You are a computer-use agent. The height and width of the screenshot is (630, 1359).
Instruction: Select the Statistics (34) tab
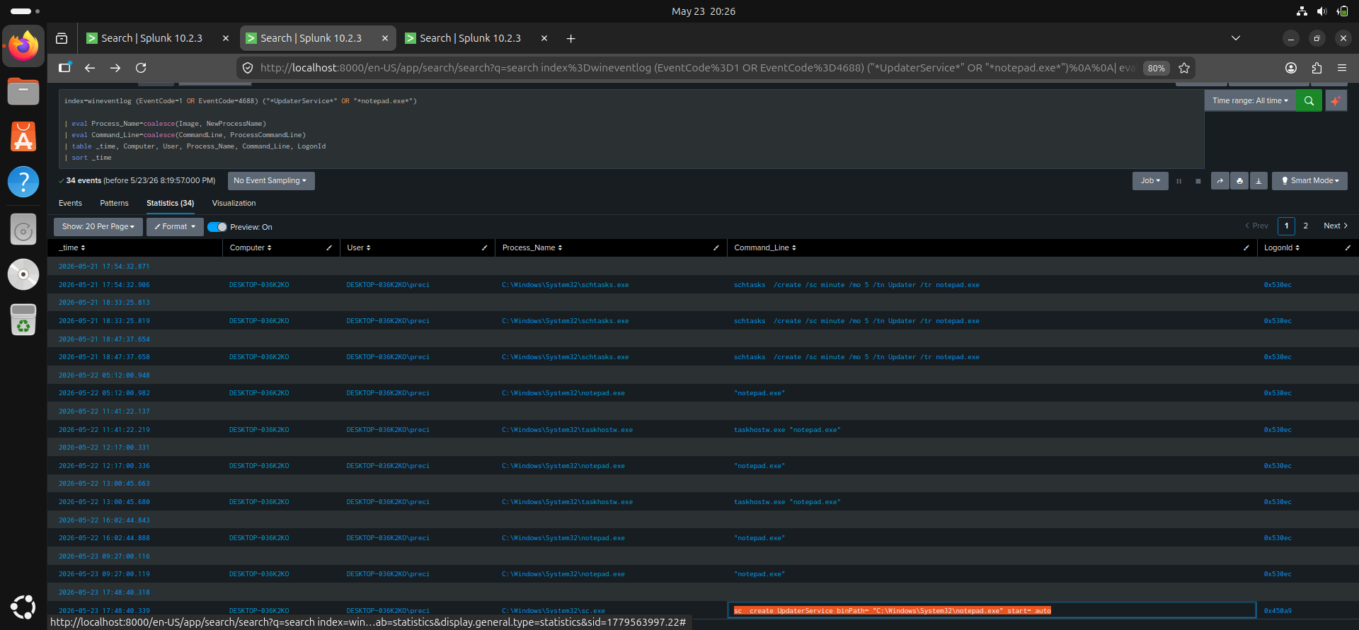[x=170, y=204]
